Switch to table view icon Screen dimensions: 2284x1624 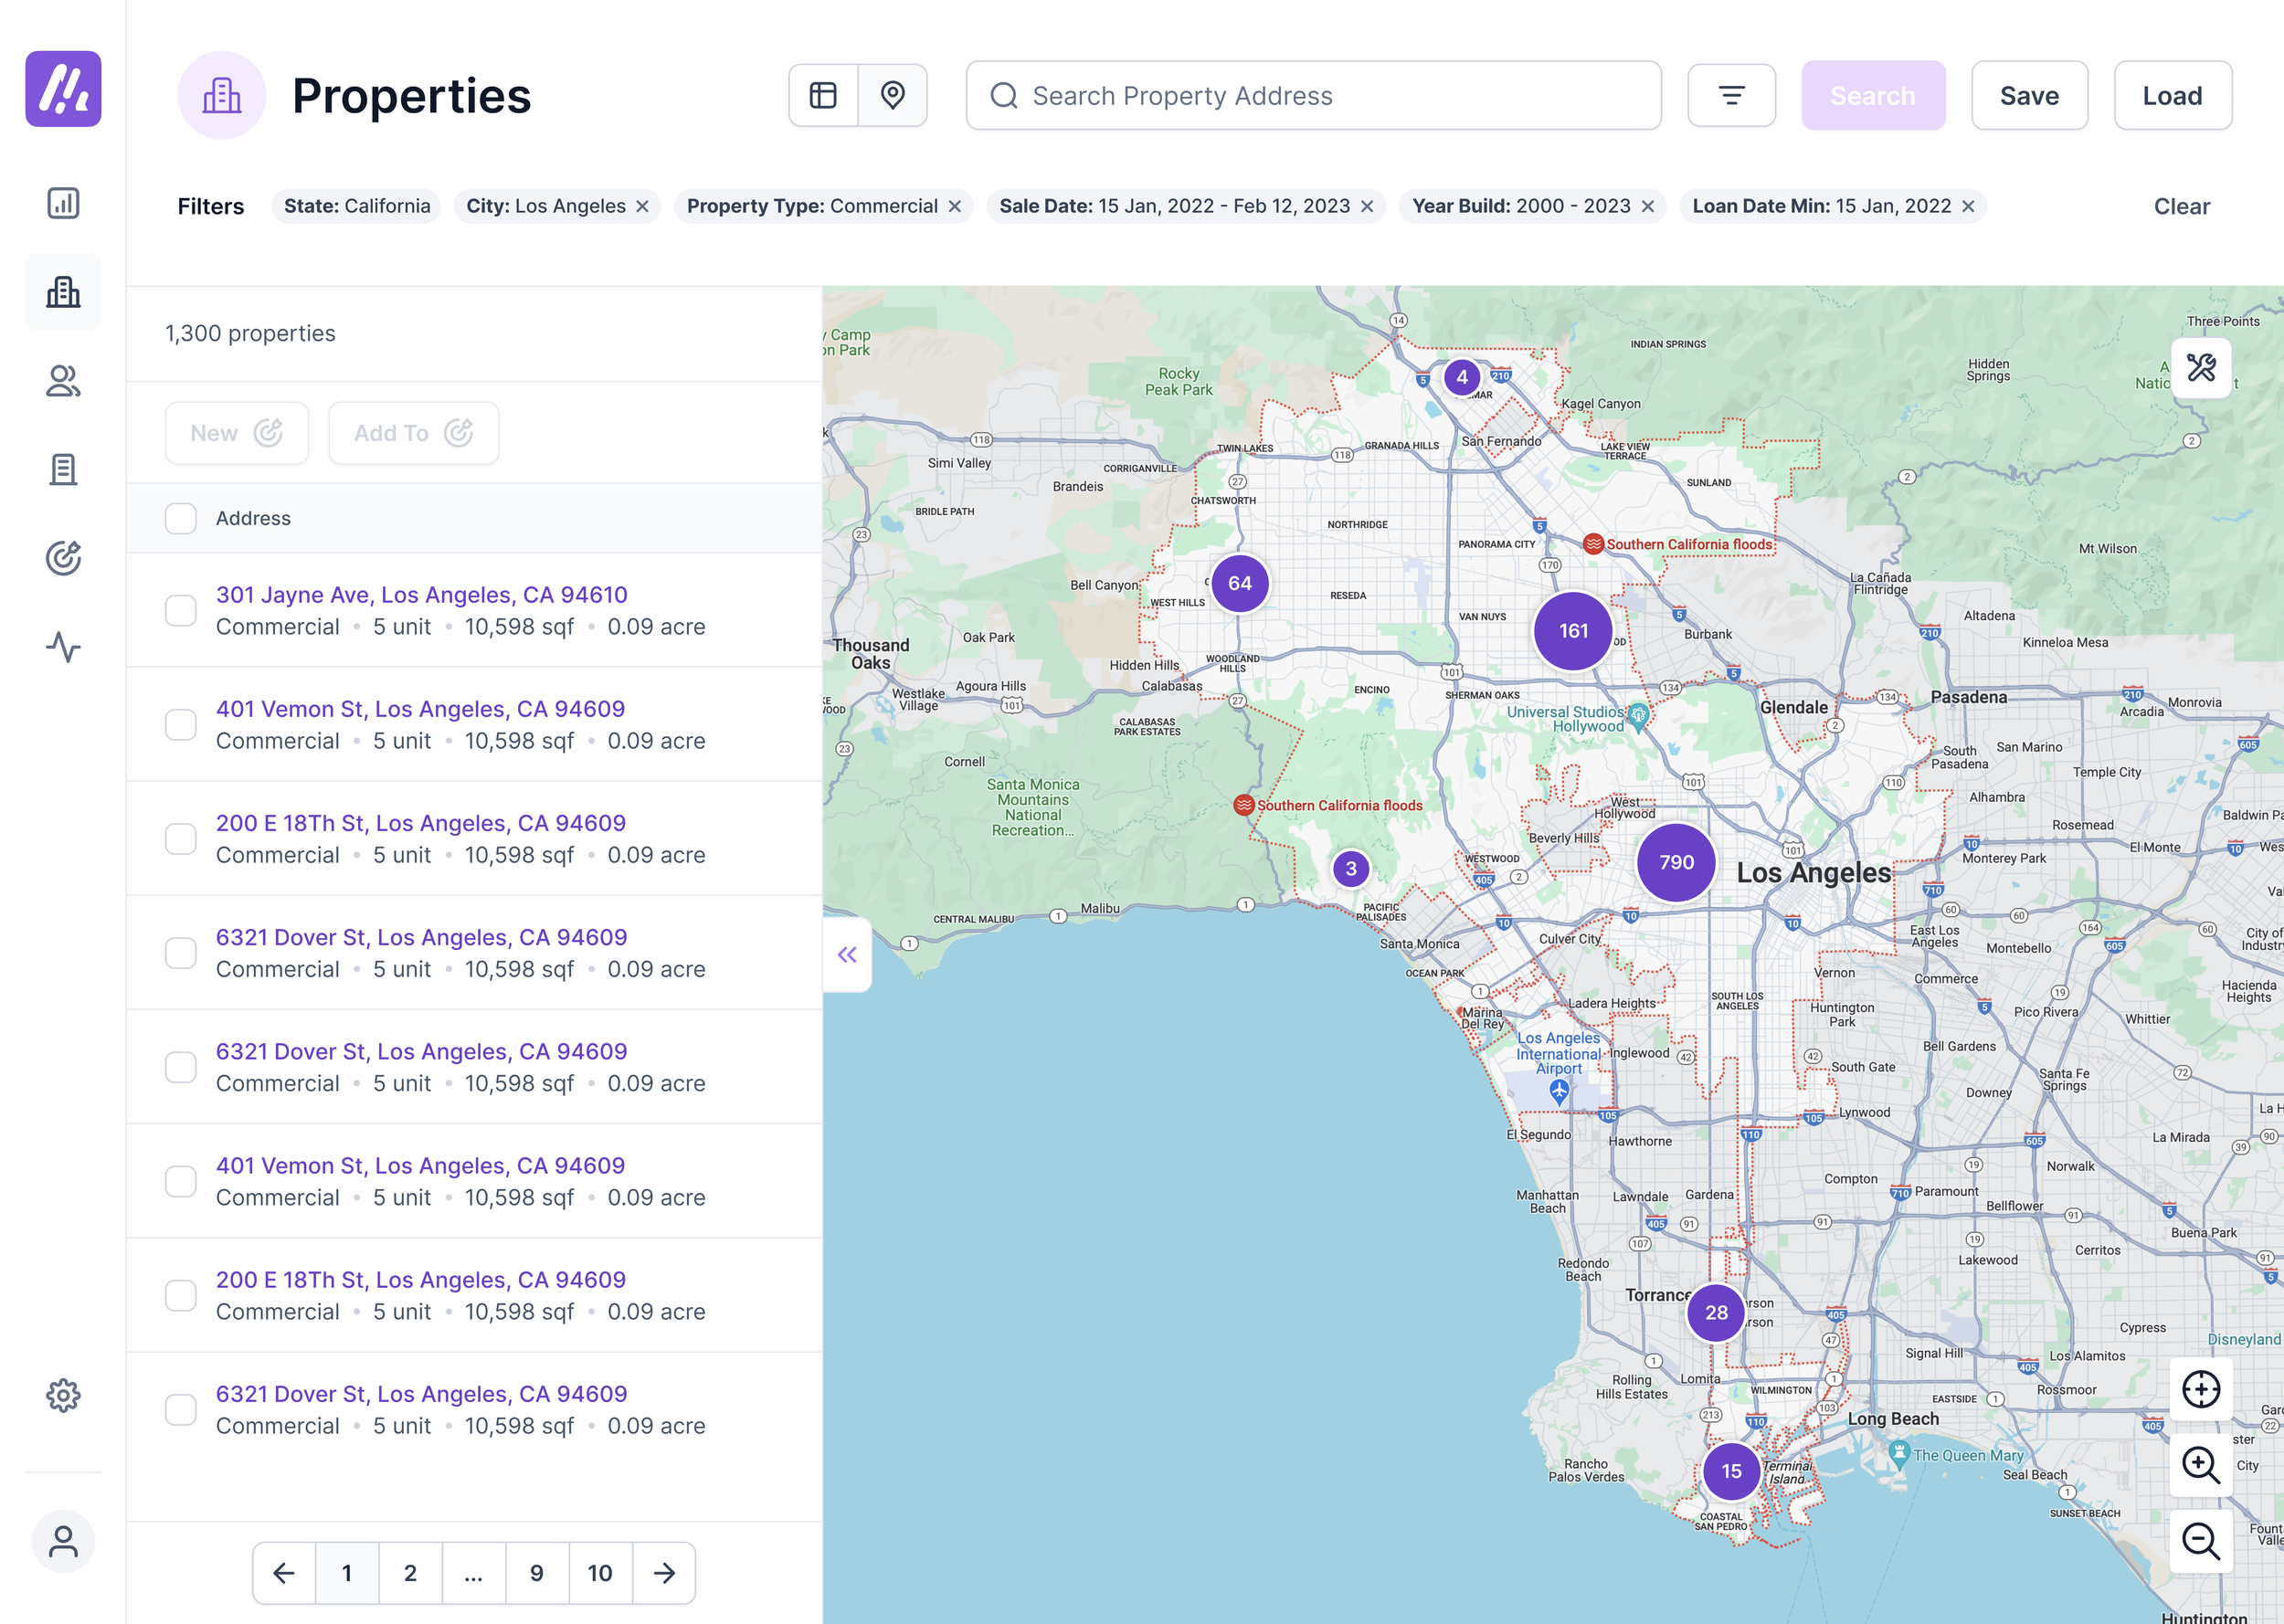(x=823, y=96)
